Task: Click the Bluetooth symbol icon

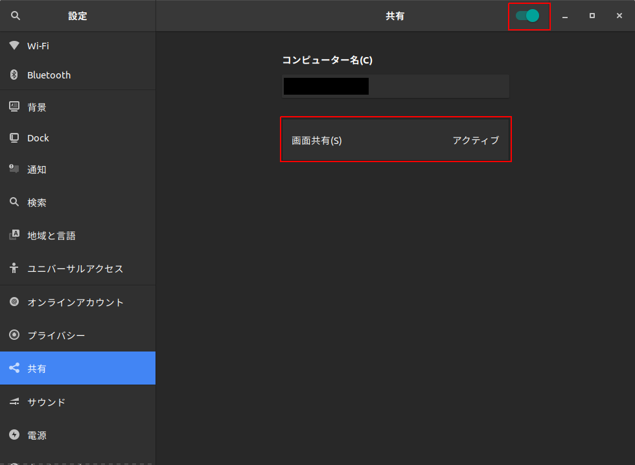Action: [x=14, y=75]
